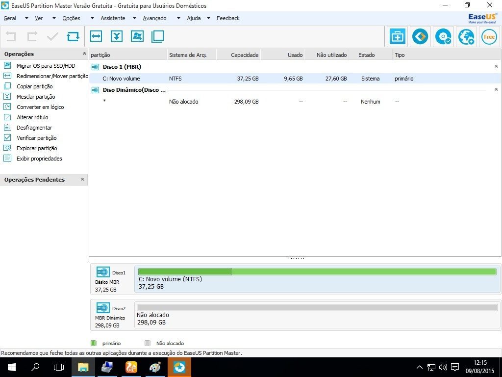This screenshot has height=377, width=502.
Task: Open the Ver menu
Action: (x=39, y=18)
